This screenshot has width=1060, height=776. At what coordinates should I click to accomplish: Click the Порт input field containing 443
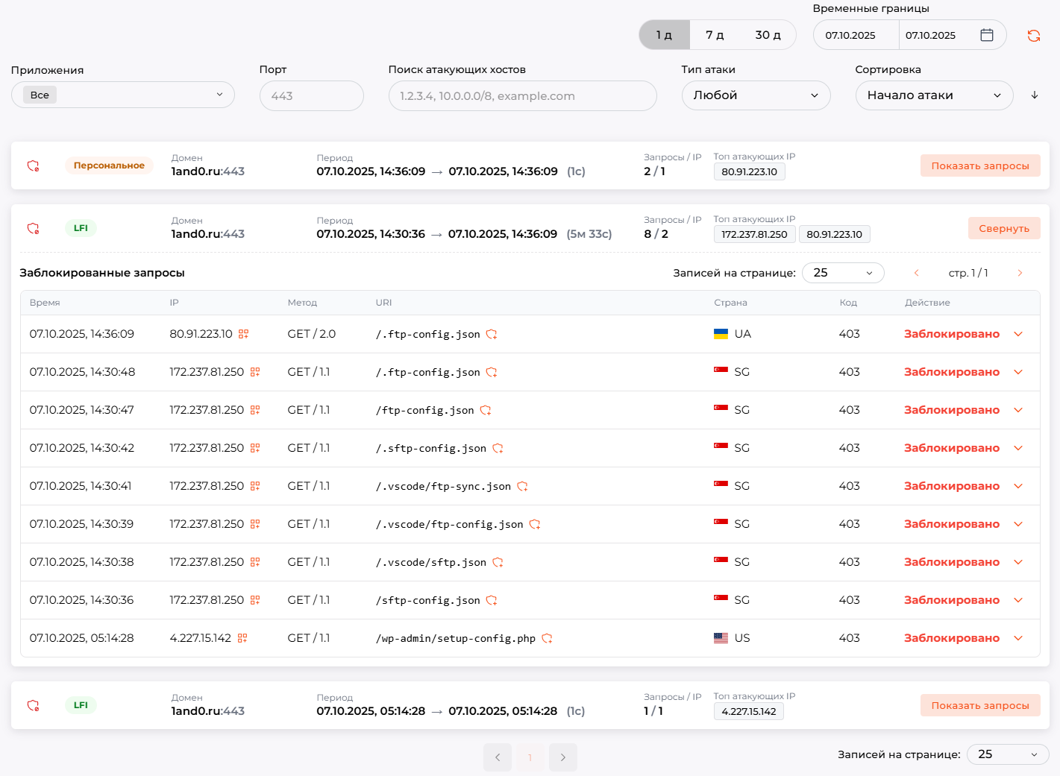(x=311, y=95)
